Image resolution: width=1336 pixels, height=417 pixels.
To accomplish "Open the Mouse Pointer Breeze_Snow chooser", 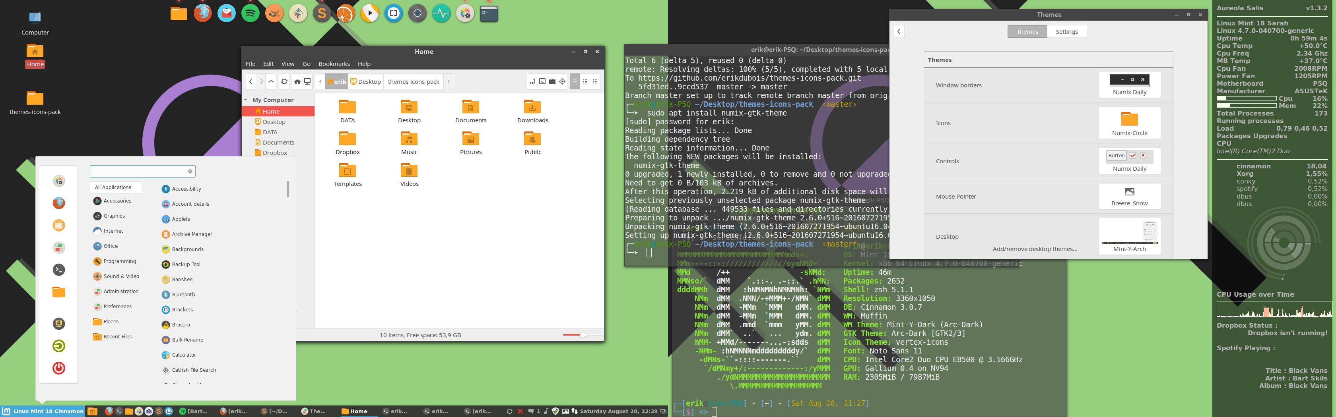I will click(x=1129, y=196).
